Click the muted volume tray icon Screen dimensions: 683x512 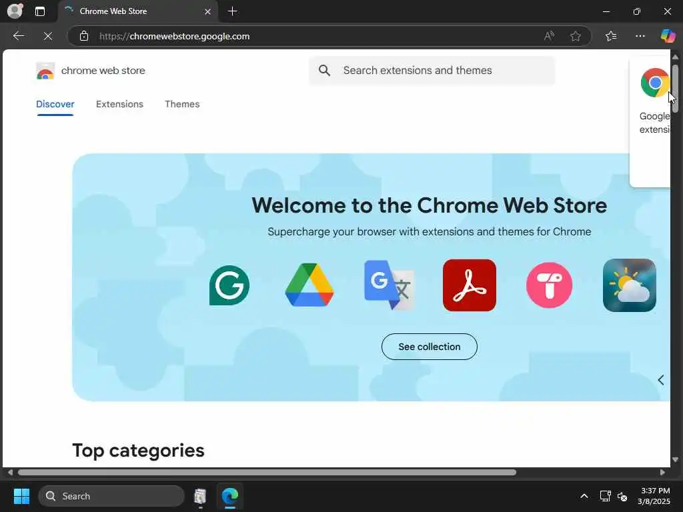pyautogui.click(x=622, y=496)
